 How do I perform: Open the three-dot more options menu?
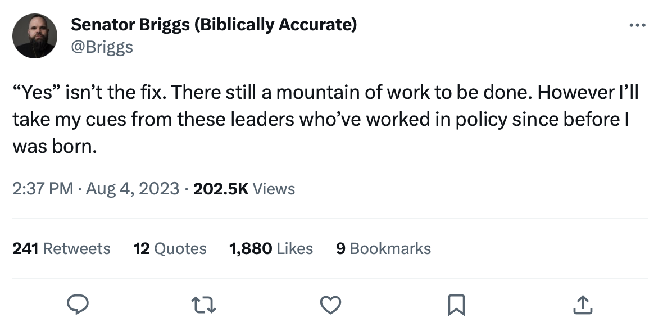click(x=637, y=26)
